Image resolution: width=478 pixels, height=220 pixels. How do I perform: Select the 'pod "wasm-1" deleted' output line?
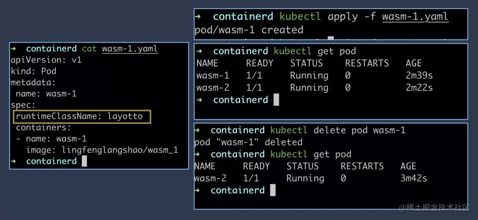click(x=248, y=142)
